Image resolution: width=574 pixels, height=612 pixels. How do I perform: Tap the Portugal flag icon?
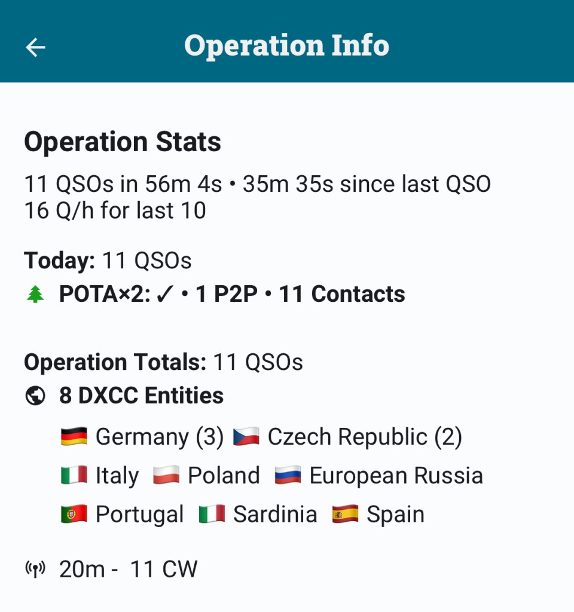74,515
